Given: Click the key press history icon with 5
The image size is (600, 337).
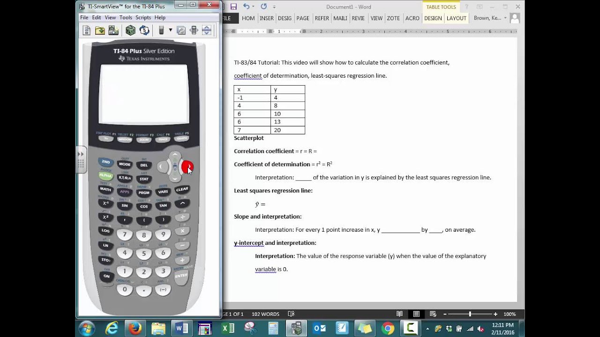Looking at the screenshot, I should click(144, 30).
